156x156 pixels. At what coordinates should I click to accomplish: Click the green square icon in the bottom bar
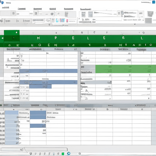coord(63,154)
